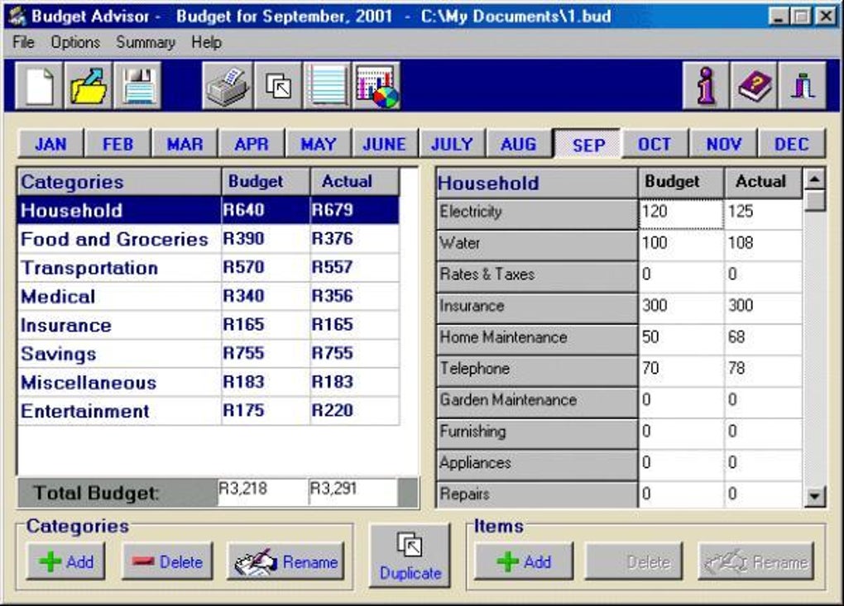The width and height of the screenshot is (844, 606).
Task: Open the lined summary sheet icon
Action: pyautogui.click(x=327, y=85)
